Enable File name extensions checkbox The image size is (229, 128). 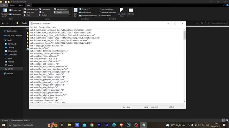click(107, 12)
